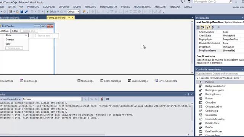This screenshot has height=137, width=244.
Task: Click the Properties page icon in Propiedades
Action: (208, 27)
